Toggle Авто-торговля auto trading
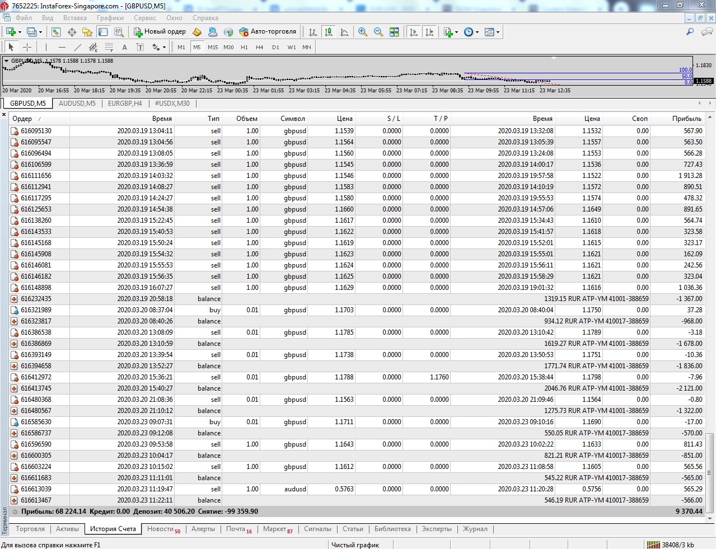716x549 pixels. click(268, 32)
